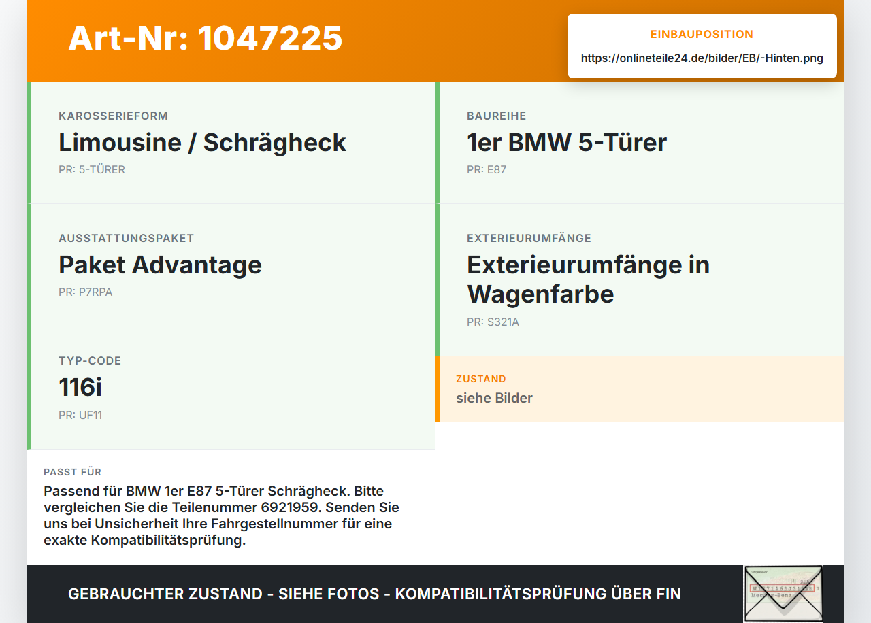Screen dimensions: 871x623
Task: Select the Paket Advantage value
Action: (160, 265)
